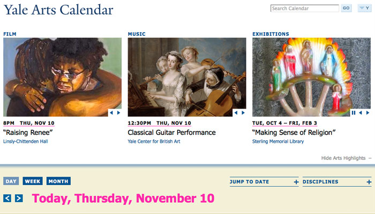This screenshot has height=214, width=375.
Task: Show previous Exhibitions highlight arrow
Action: point(361,113)
